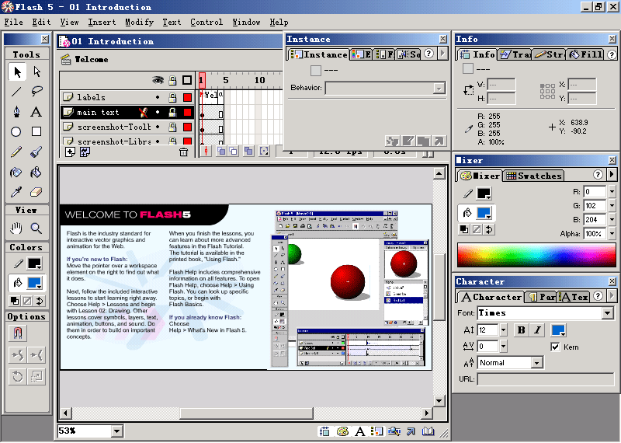
Task: Click Default Colors button in Mixer
Action: (464, 229)
